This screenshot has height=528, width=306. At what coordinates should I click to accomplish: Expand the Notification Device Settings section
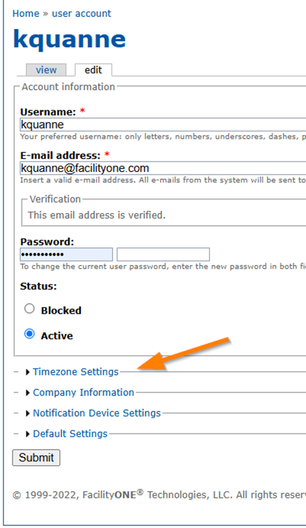(x=96, y=413)
